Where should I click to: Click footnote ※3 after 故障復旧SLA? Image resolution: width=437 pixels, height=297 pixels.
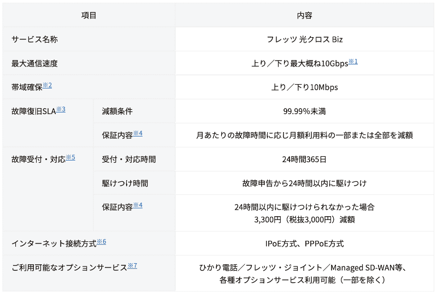(x=61, y=109)
